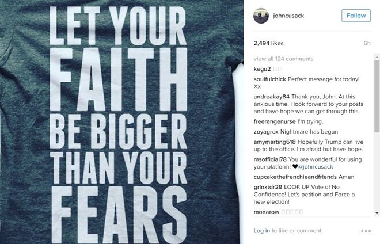
Task: Visit andreakay84's profile from comment
Action: (271, 97)
